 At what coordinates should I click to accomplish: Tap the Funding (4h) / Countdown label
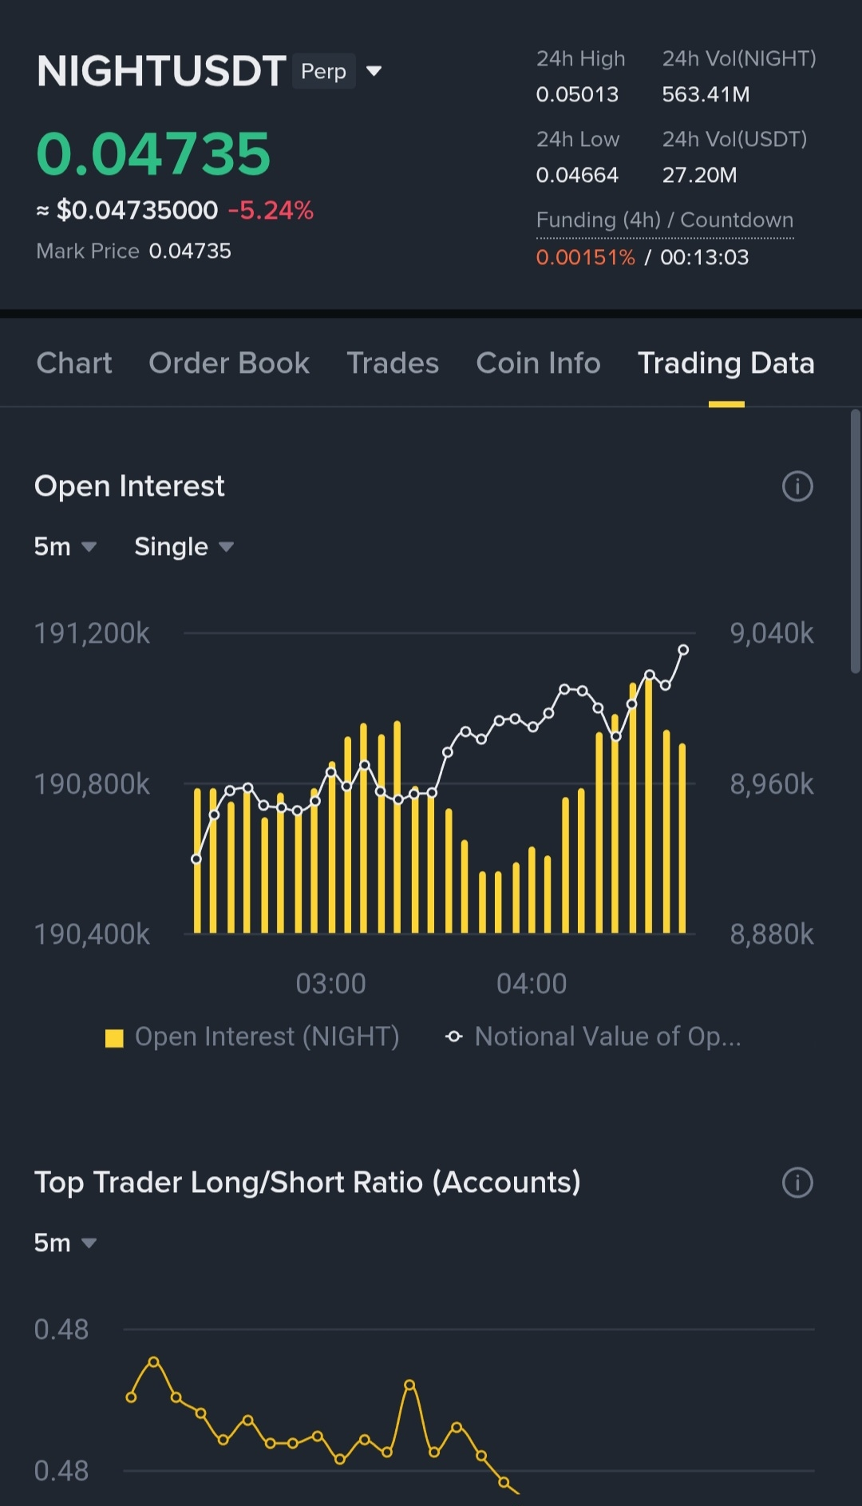[x=665, y=220]
